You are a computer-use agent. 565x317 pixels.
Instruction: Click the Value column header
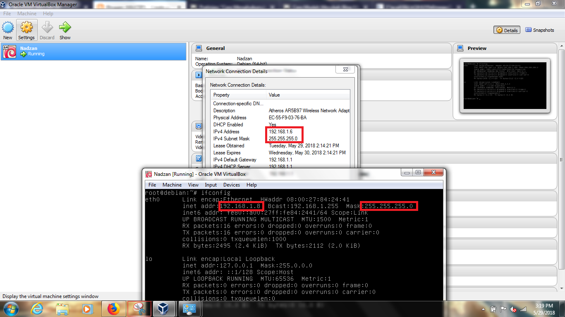click(308, 95)
